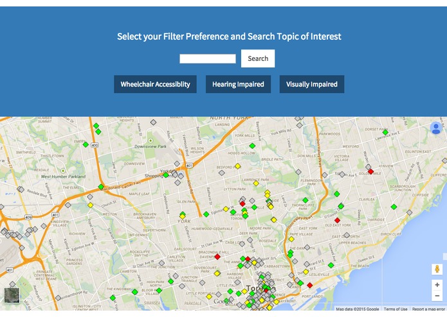This screenshot has height=317, width=447.
Task: Select the Hearing Impaired filter
Action: coord(238,84)
